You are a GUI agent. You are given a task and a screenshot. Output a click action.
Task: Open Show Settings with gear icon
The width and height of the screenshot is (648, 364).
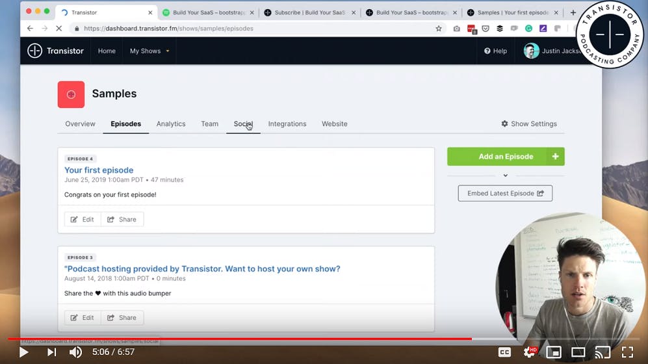pyautogui.click(x=529, y=123)
